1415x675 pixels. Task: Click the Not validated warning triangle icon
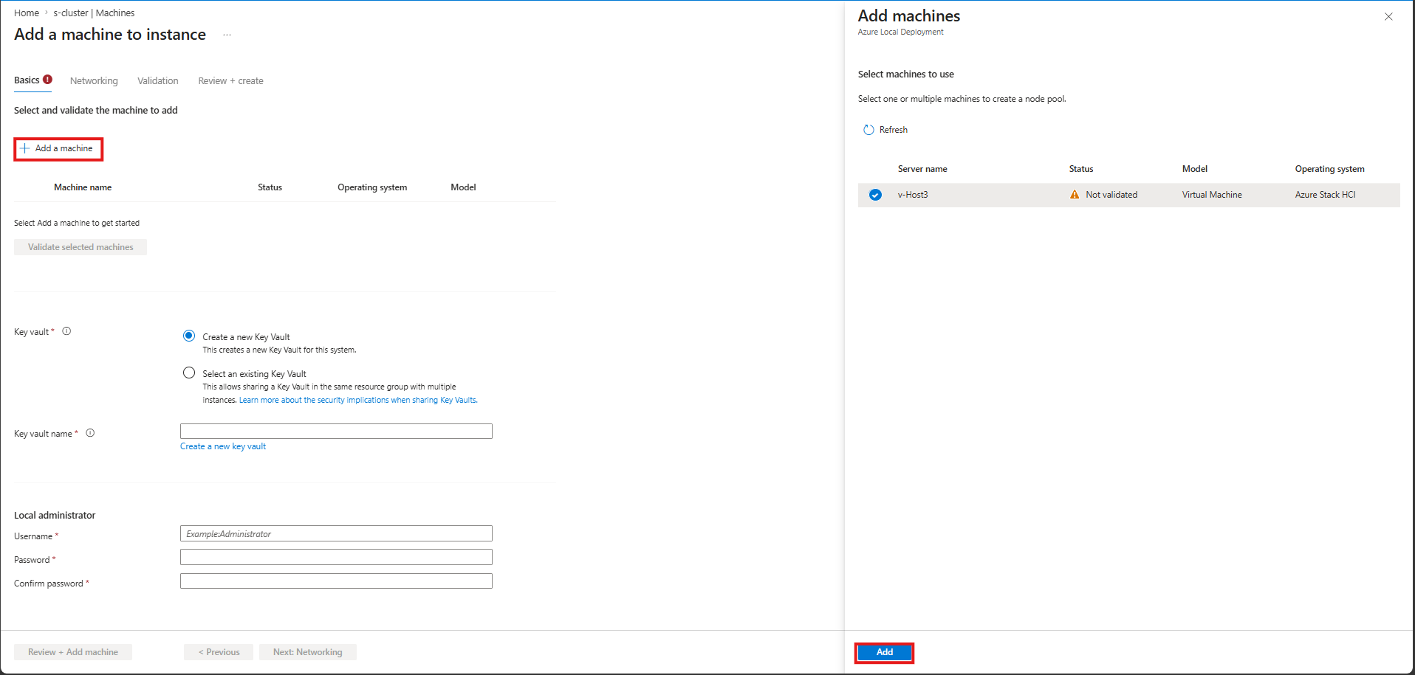tap(1075, 195)
